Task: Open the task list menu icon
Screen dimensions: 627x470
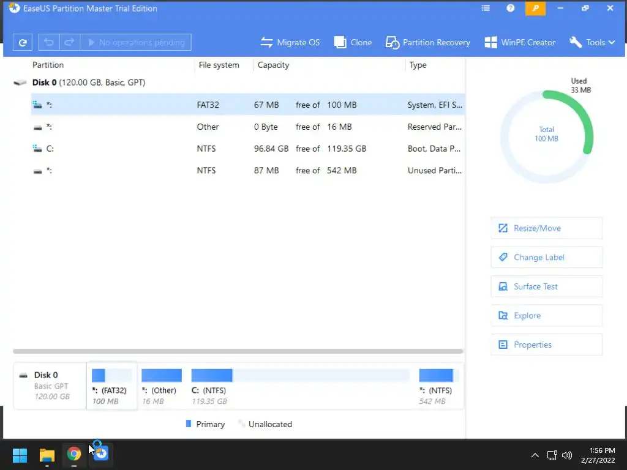Action: click(x=486, y=8)
